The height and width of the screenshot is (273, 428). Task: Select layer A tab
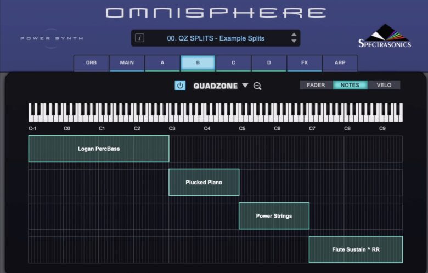point(162,62)
